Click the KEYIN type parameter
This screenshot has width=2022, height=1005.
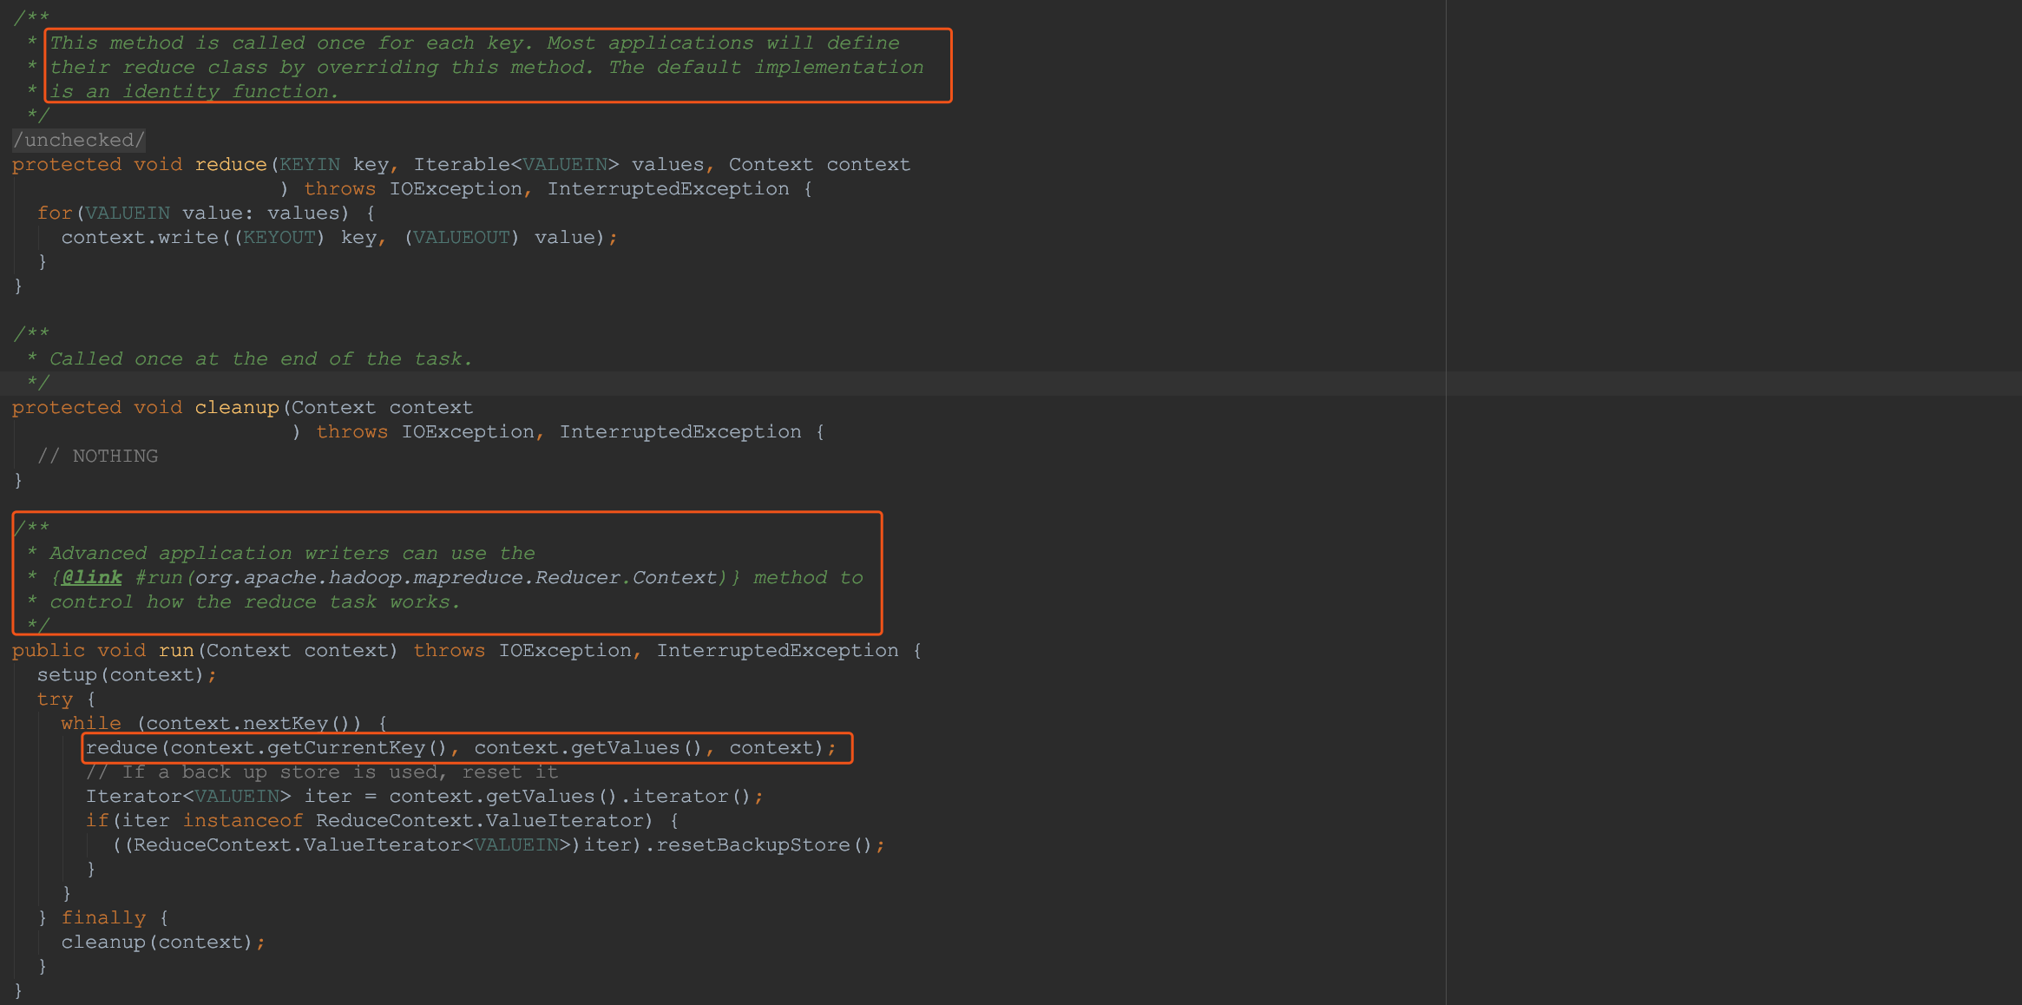[x=310, y=164]
